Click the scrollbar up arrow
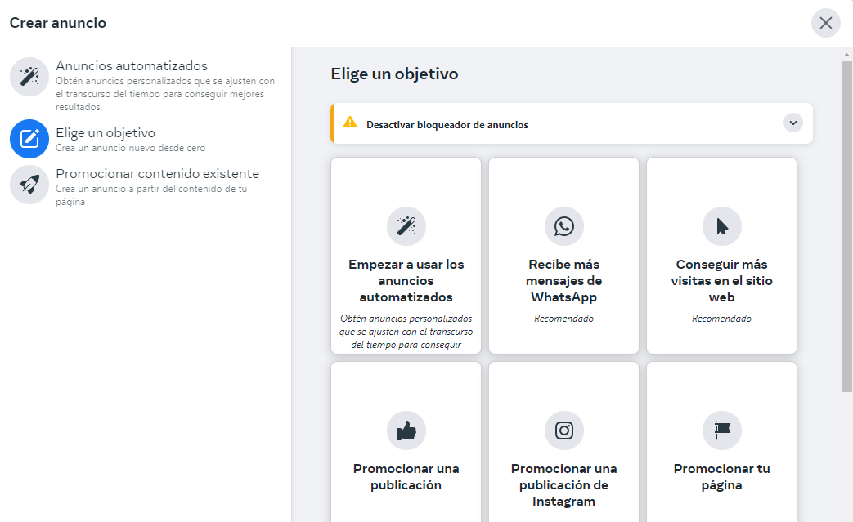Image resolution: width=853 pixels, height=522 pixels. point(846,54)
